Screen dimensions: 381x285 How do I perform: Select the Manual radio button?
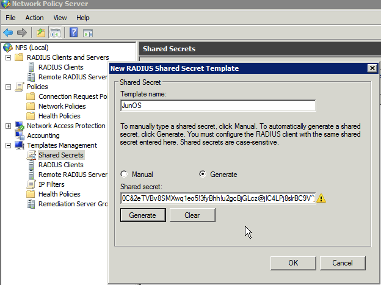(x=125, y=174)
